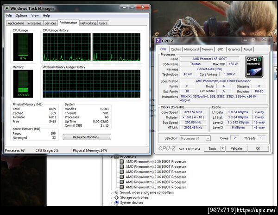Open the Caches tab in CPU-Z
Screen dimensions: 278x215
(x=176, y=49)
